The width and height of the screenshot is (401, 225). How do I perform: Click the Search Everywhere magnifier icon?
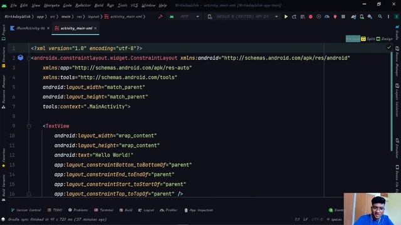point(380,17)
